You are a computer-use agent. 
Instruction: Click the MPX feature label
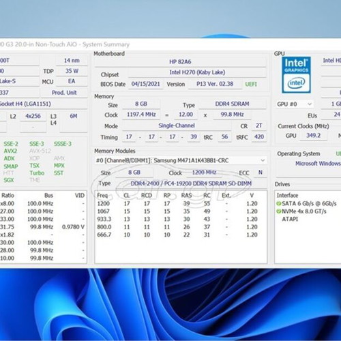tap(59, 166)
